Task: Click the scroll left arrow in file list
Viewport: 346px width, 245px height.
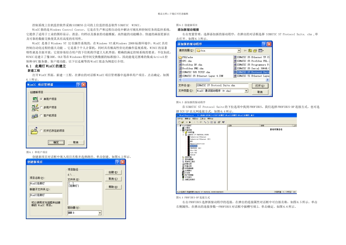Action: (x=180, y=80)
